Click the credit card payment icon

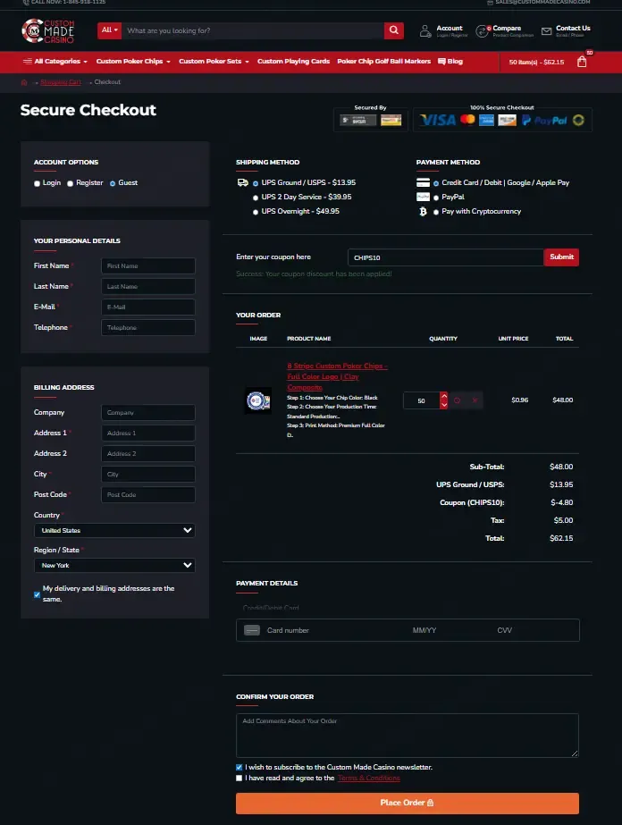(x=423, y=182)
